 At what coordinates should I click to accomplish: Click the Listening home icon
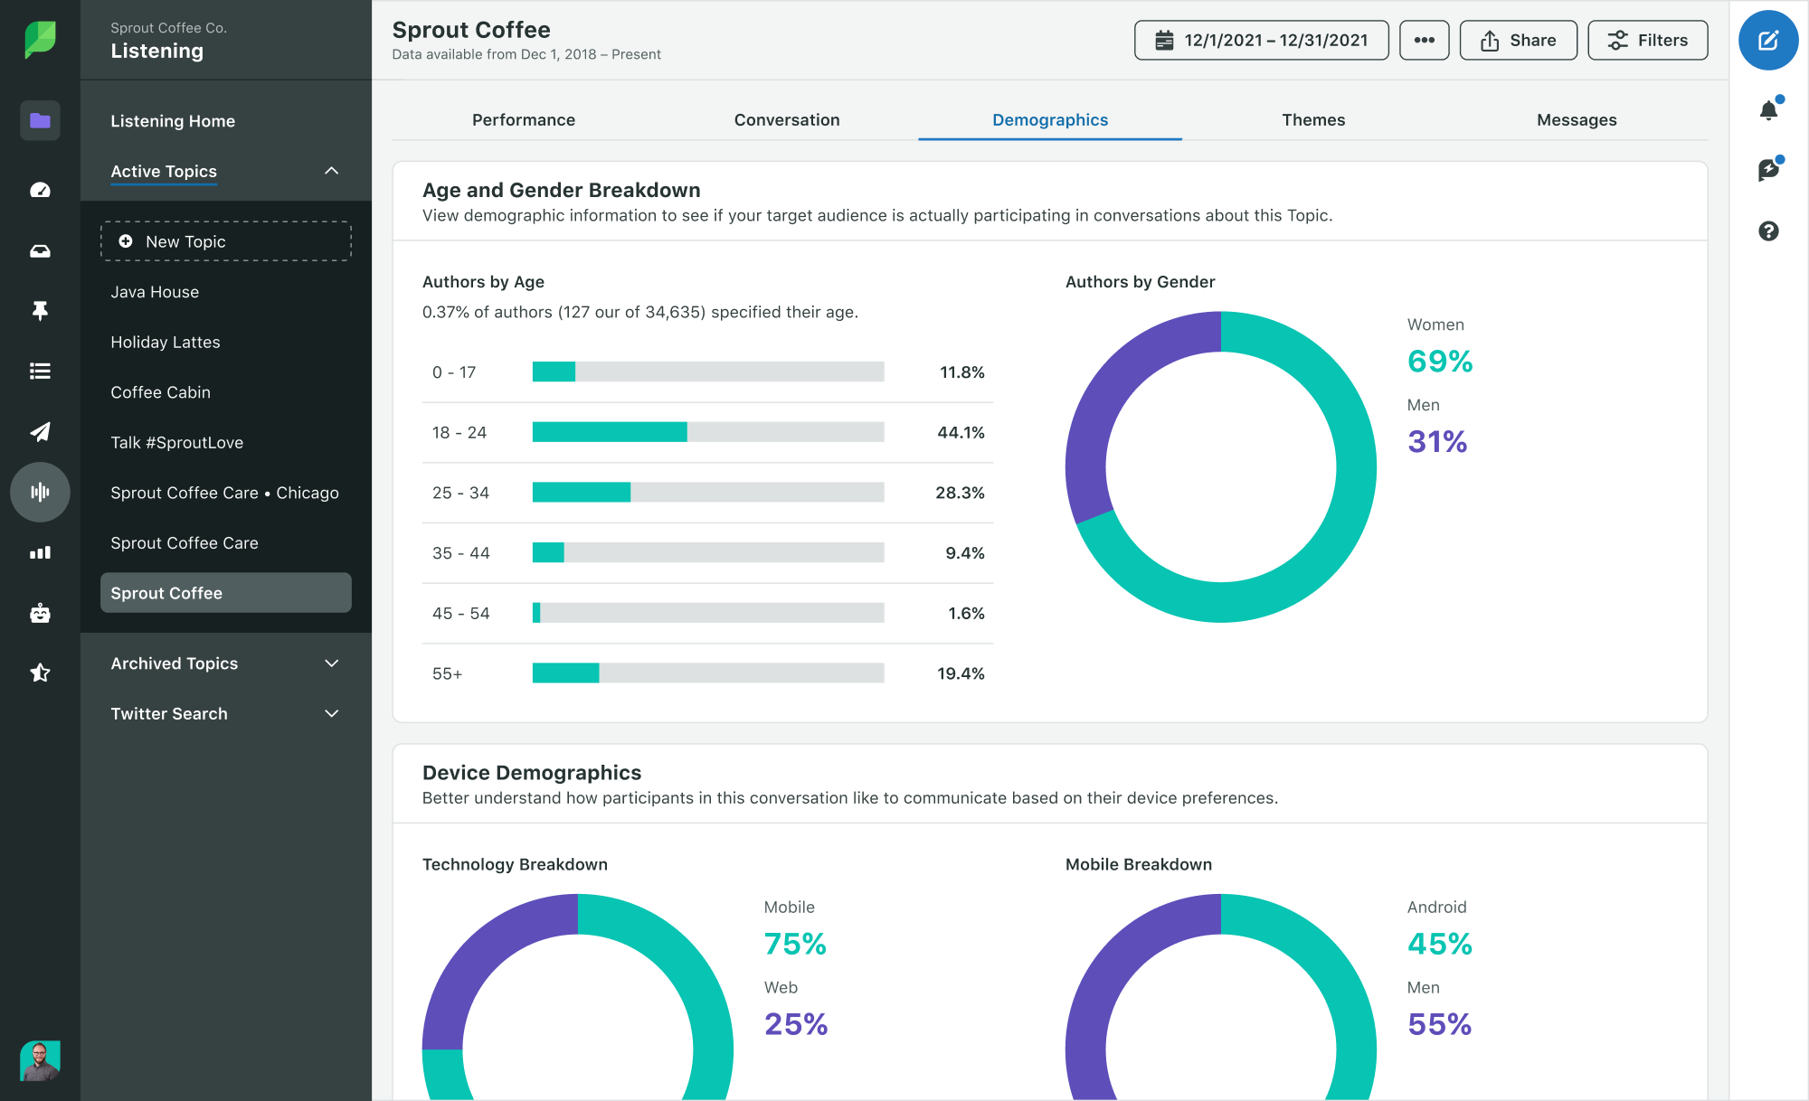click(x=39, y=120)
